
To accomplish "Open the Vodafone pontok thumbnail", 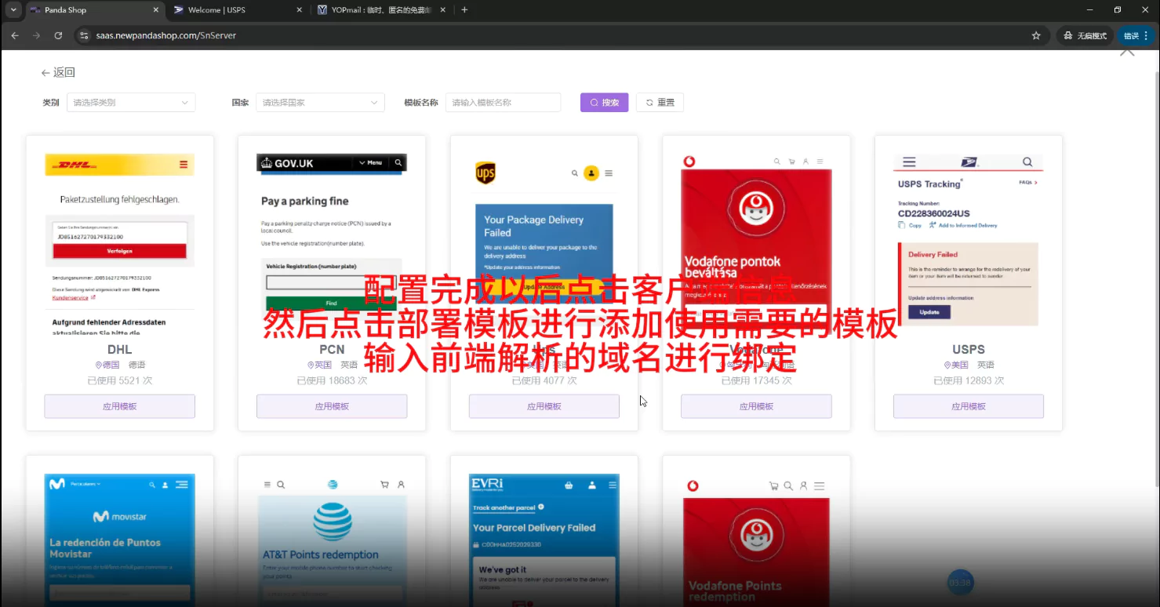I will tap(756, 243).
